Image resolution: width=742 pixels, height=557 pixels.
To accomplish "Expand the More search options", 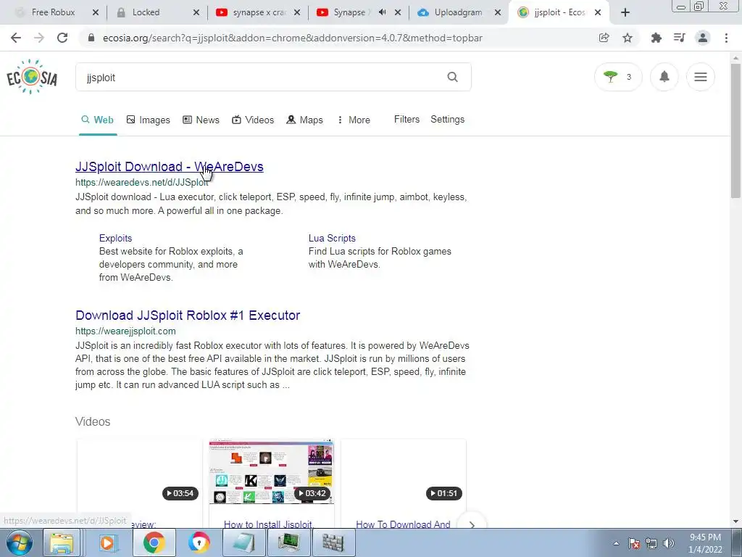I will coord(354,120).
